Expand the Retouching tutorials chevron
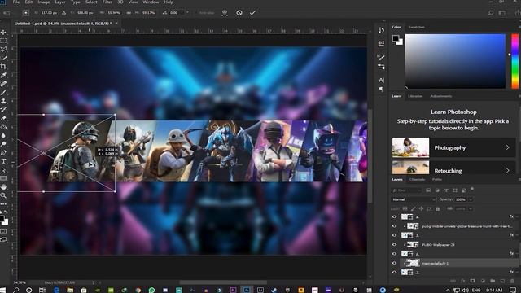 point(507,170)
